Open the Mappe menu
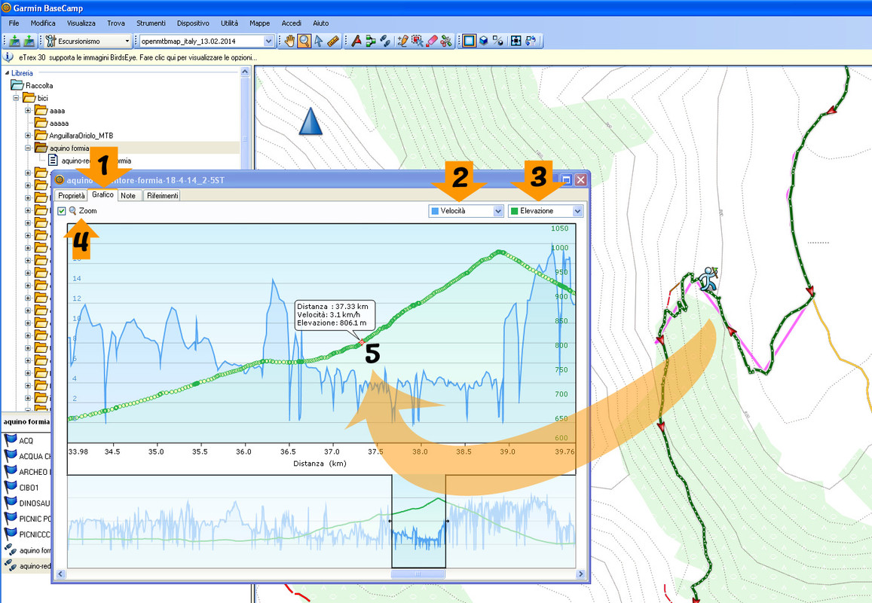This screenshot has width=872, height=603. [x=259, y=23]
